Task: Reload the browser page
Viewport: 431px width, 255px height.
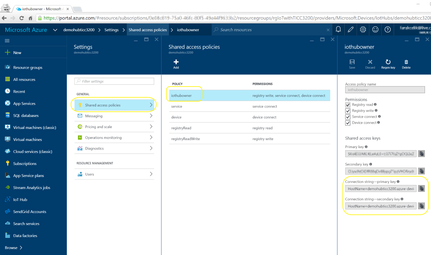Action: (21, 18)
